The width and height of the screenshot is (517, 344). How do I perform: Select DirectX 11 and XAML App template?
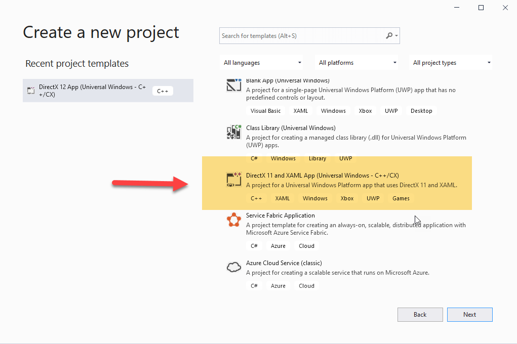322,176
